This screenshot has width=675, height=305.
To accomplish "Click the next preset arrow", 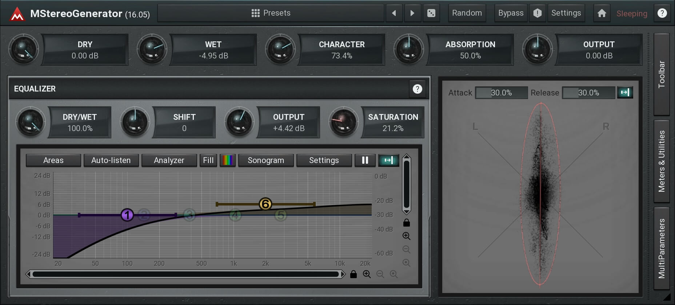I will coord(412,13).
